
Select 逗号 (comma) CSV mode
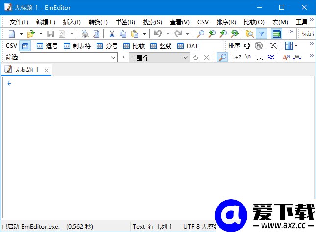(48, 46)
